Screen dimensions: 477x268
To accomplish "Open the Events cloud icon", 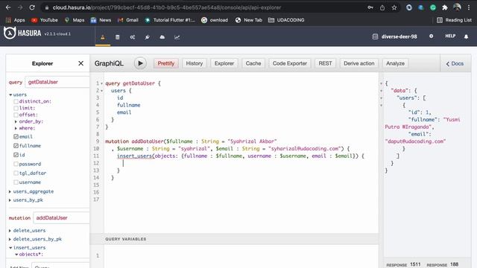I will tap(162, 37).
